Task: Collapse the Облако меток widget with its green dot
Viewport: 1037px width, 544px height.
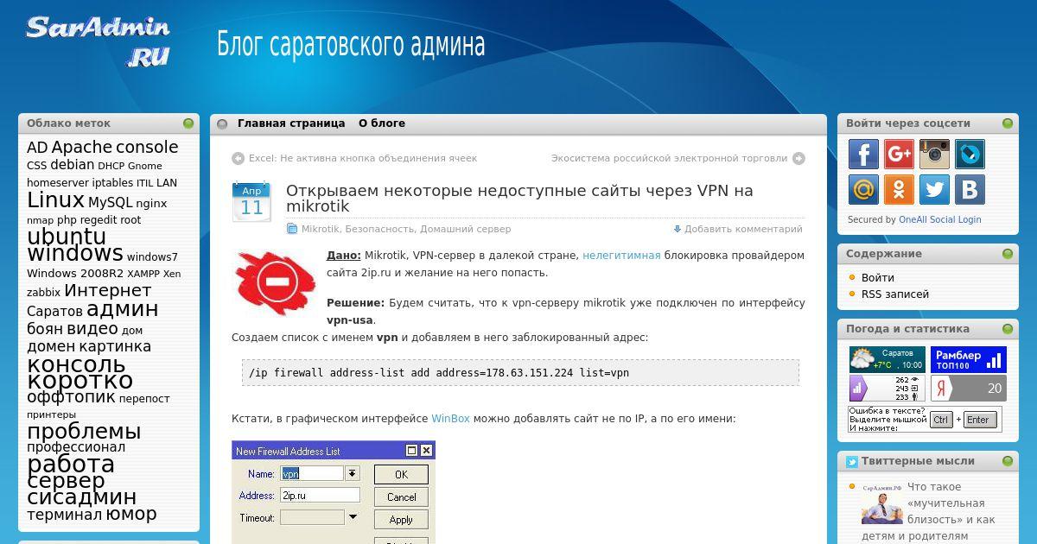Action: tap(188, 123)
